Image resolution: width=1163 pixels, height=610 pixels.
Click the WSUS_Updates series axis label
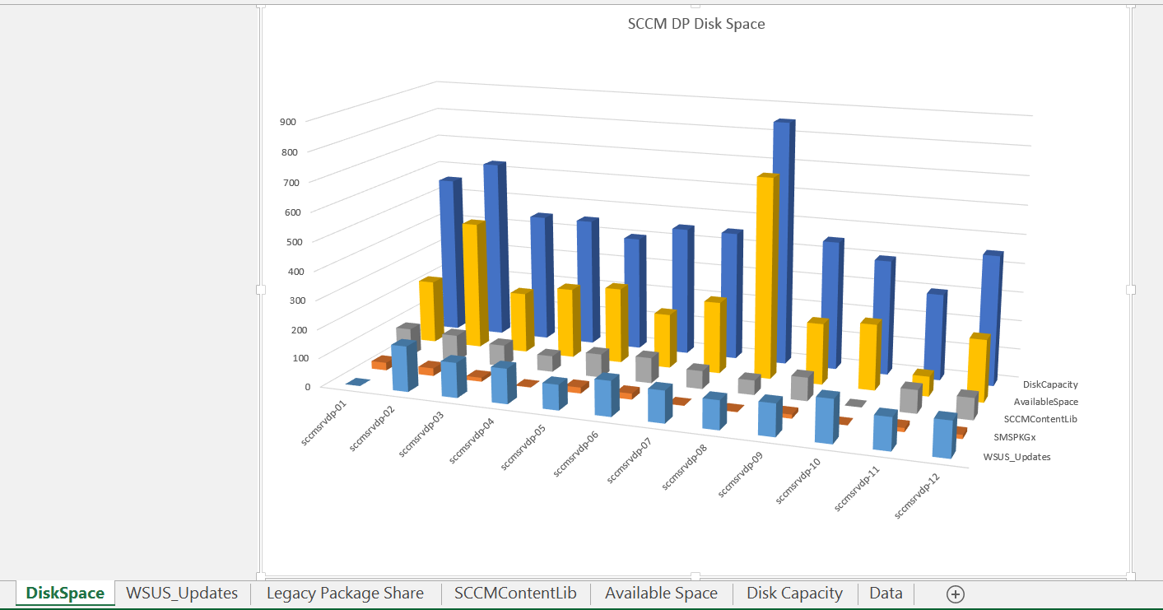click(x=1016, y=457)
